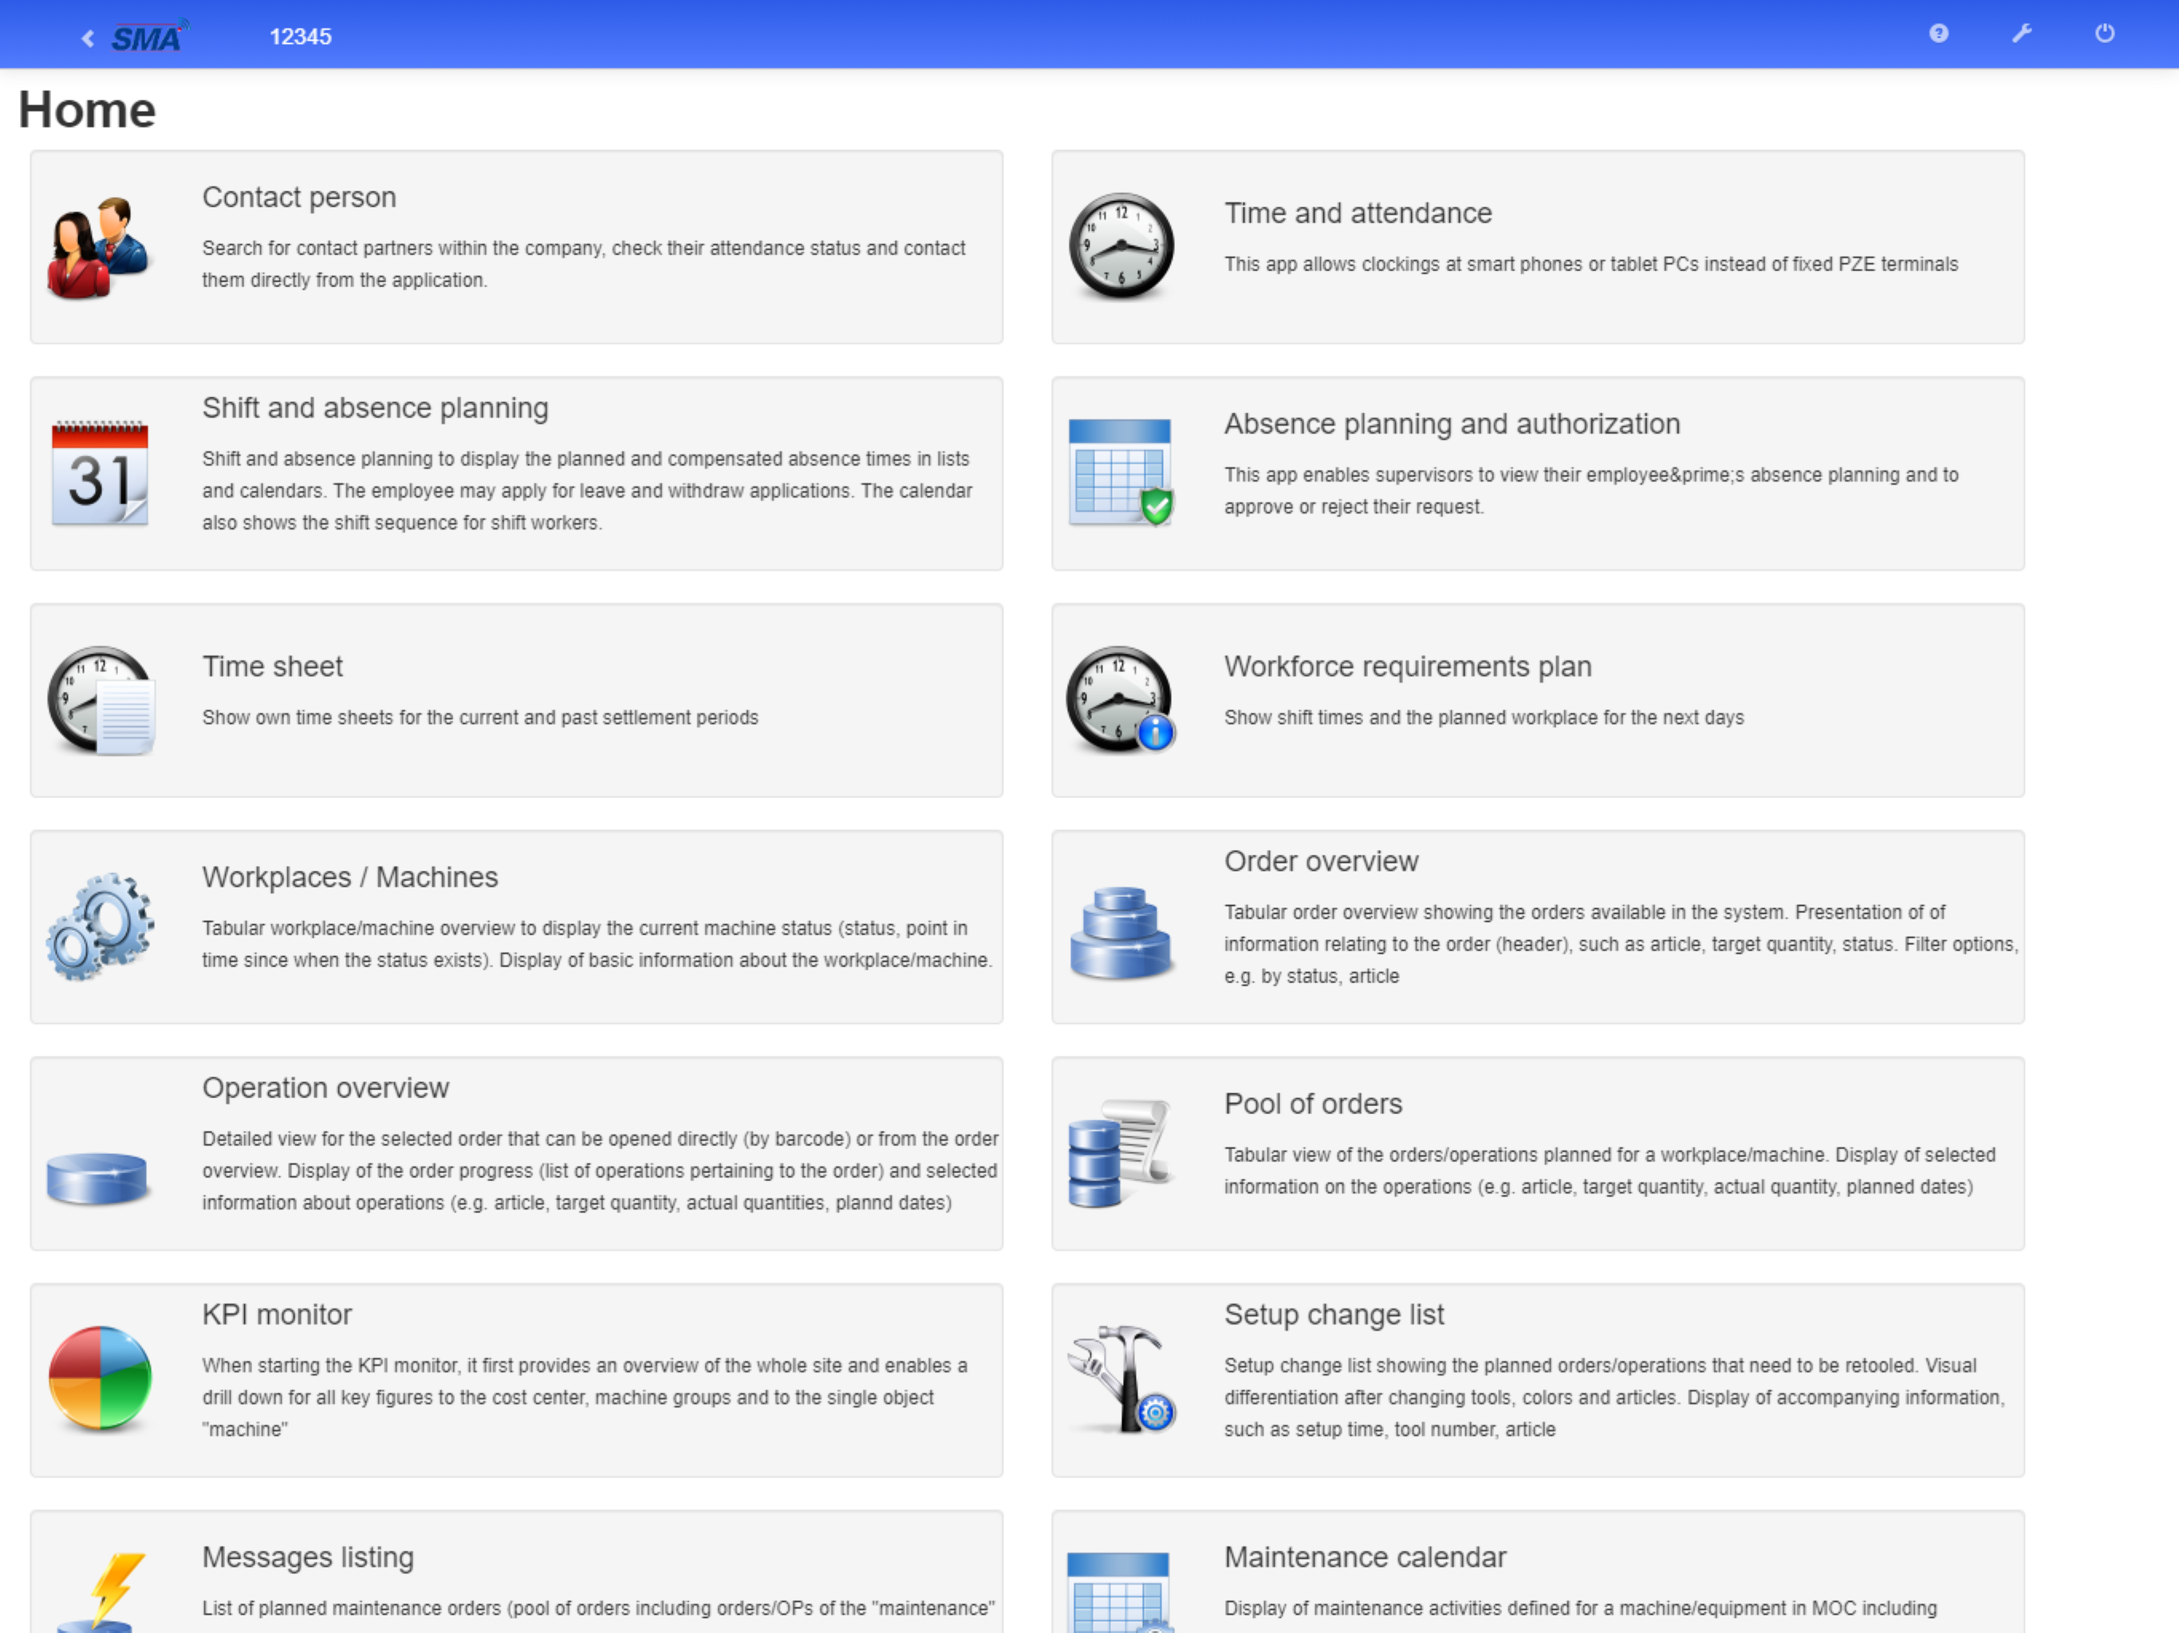Click the Maintenance calendar icon

point(1120,1592)
